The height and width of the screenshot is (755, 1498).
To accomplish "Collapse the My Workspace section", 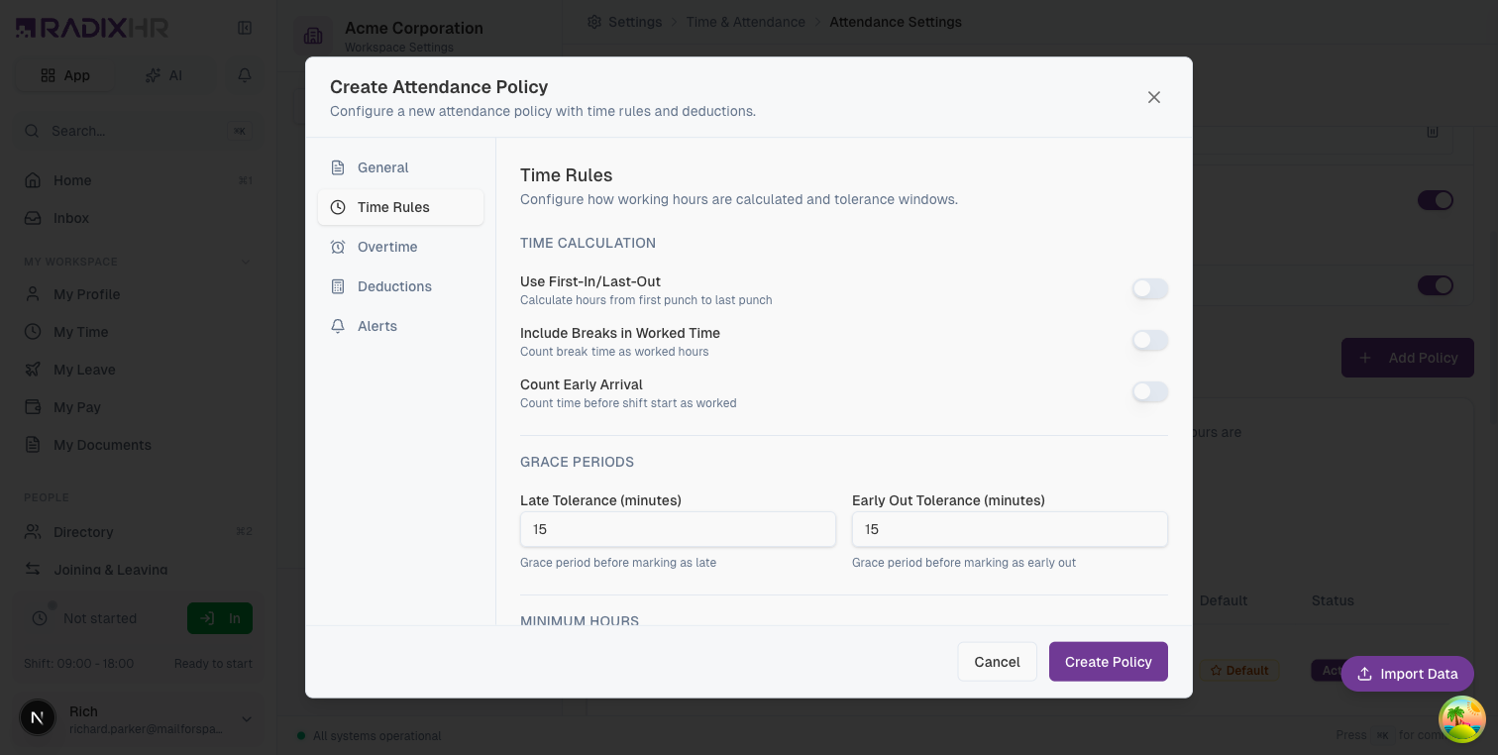I will click(x=246, y=262).
